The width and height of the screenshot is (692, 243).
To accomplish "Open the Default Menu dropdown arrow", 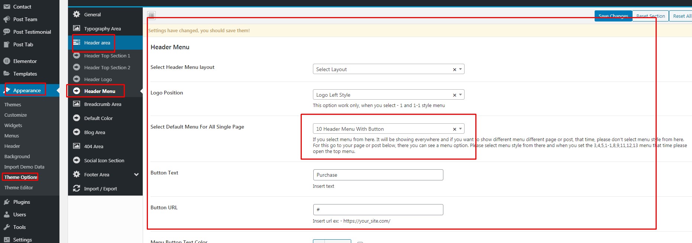I will click(x=460, y=129).
